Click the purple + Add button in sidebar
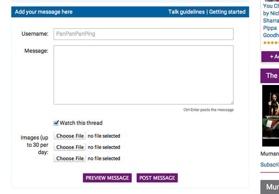The image size is (279, 194). pos(270,57)
